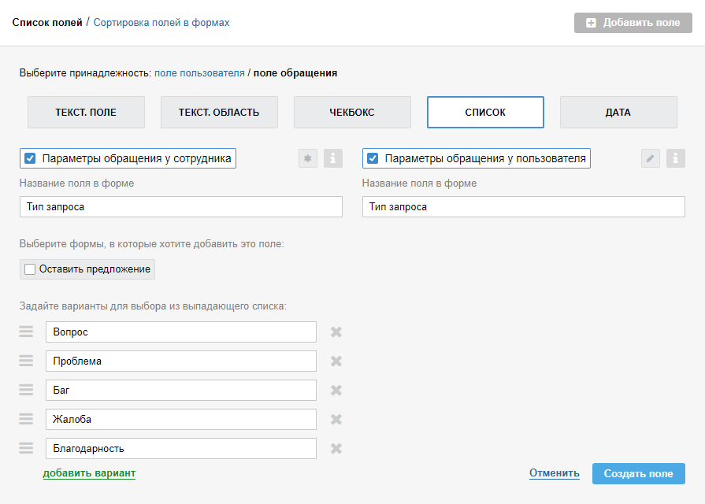The image size is (705, 504).
Task: Click the pencil icon beside user parameters
Action: pos(650,158)
